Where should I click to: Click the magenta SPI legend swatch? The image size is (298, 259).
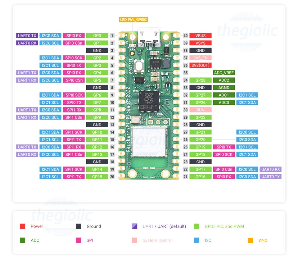click(x=78, y=240)
